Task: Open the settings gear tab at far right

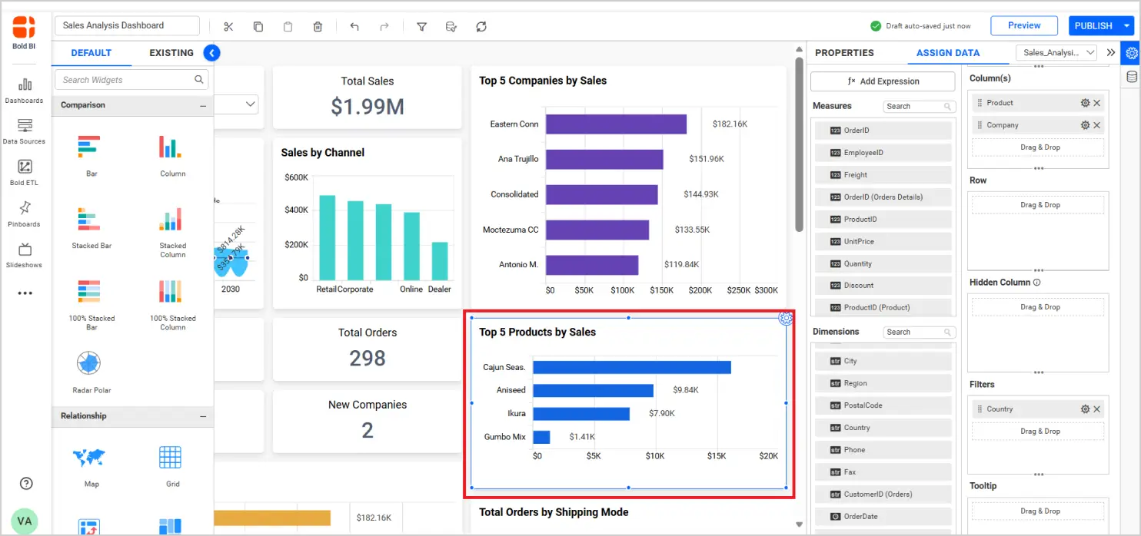Action: [x=1131, y=53]
